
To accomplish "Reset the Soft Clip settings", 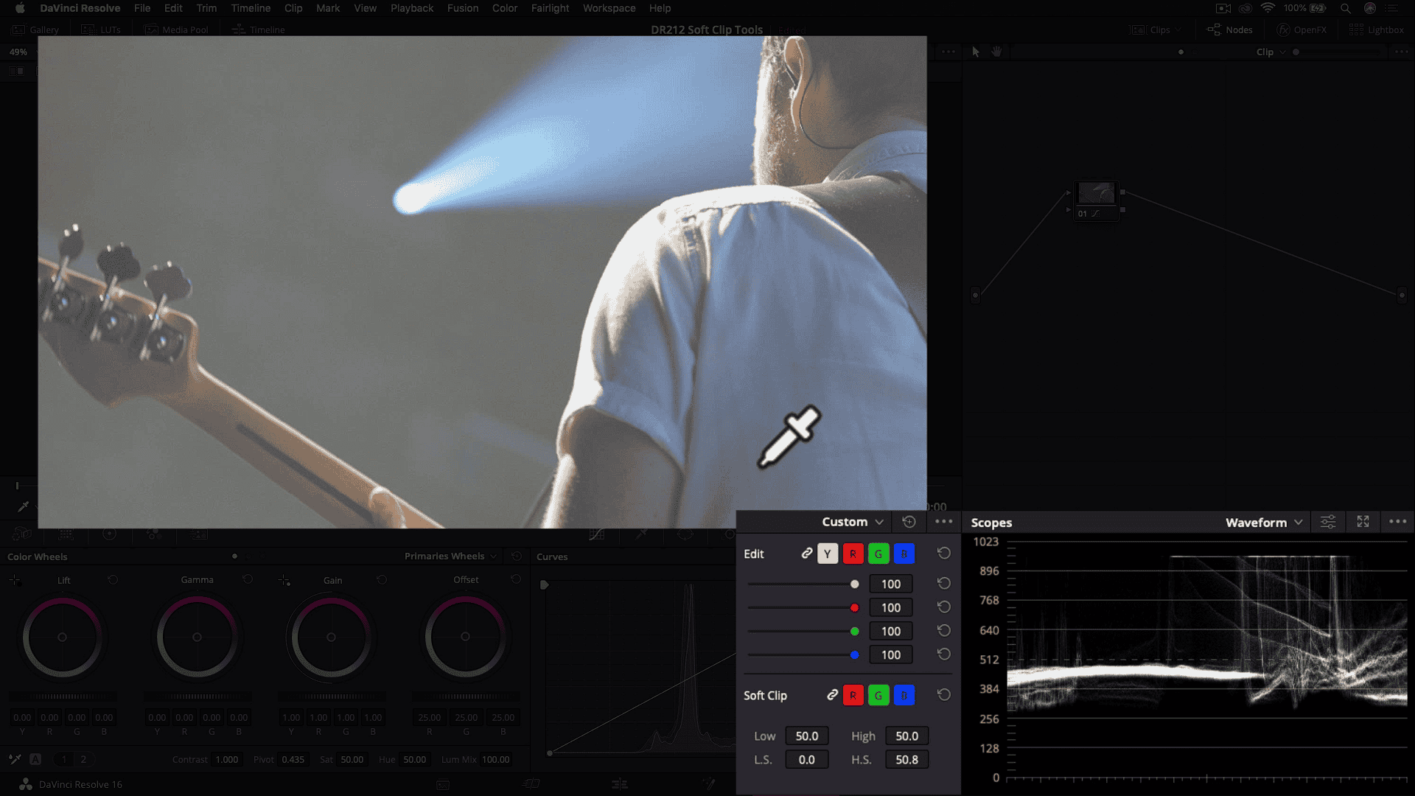I will click(943, 695).
